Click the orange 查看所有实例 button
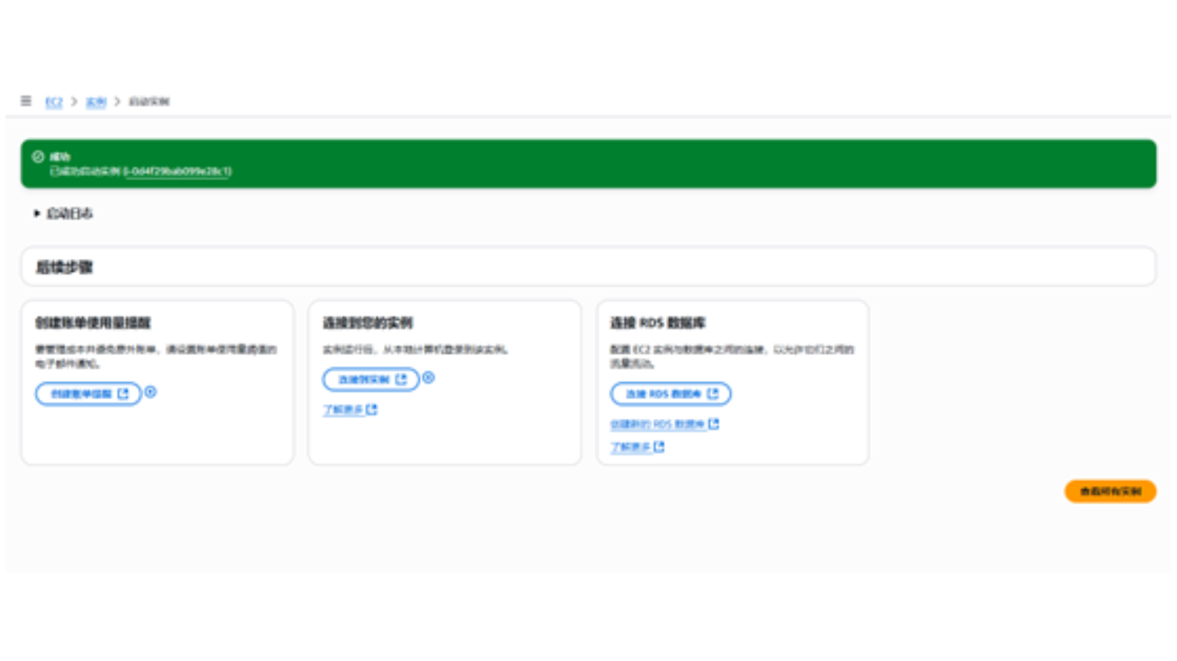The width and height of the screenshot is (1177, 661). 1110,491
